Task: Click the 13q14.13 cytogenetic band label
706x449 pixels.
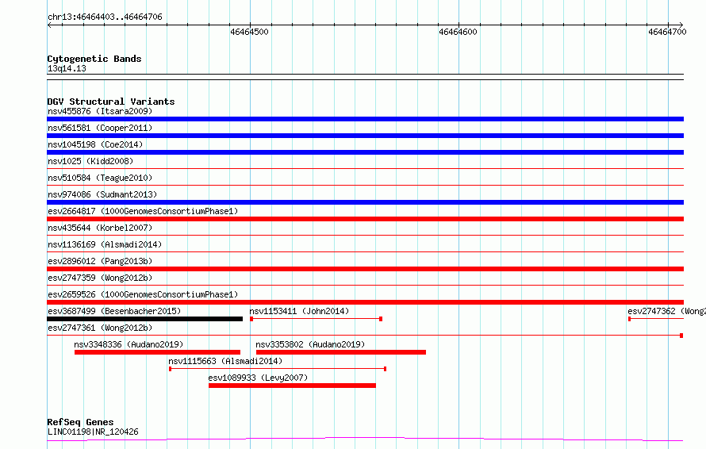Action: click(x=67, y=68)
